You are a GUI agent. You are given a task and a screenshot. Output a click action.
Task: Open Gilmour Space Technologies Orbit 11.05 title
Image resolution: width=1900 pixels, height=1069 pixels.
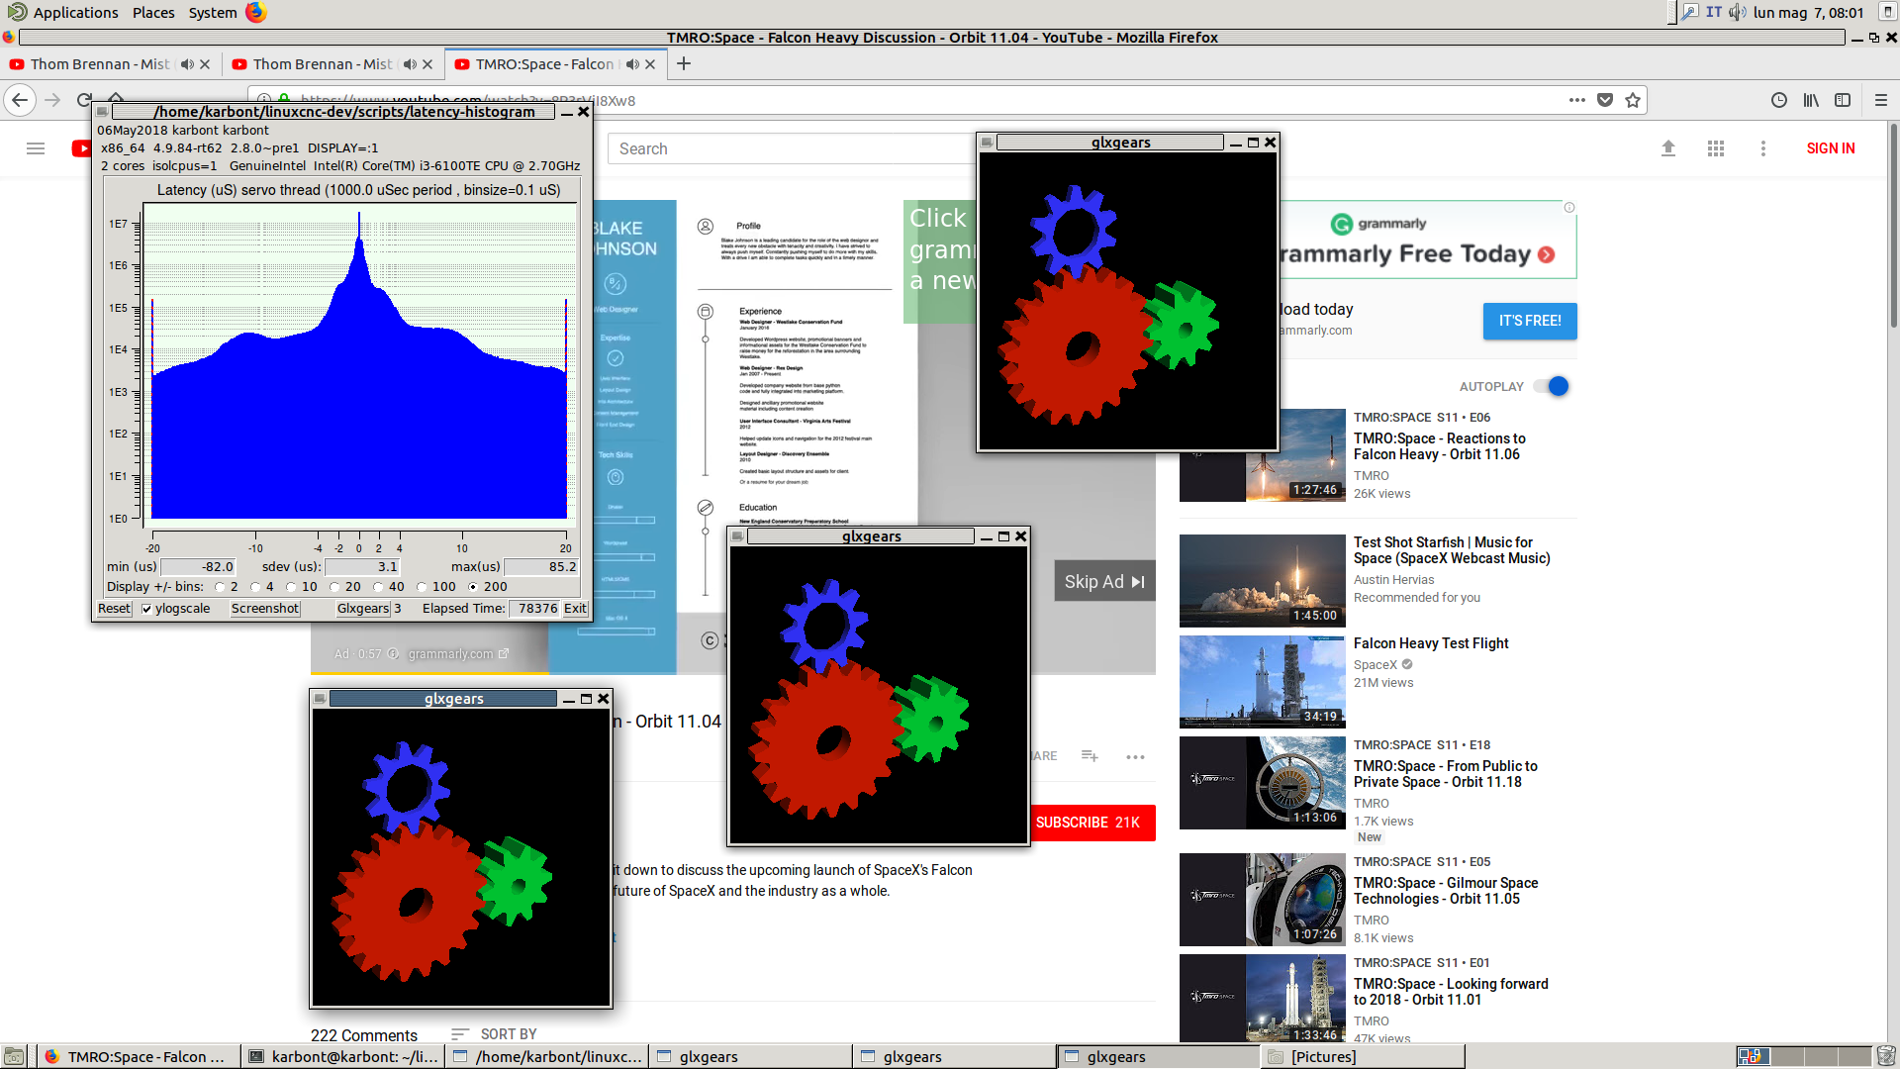point(1446,891)
